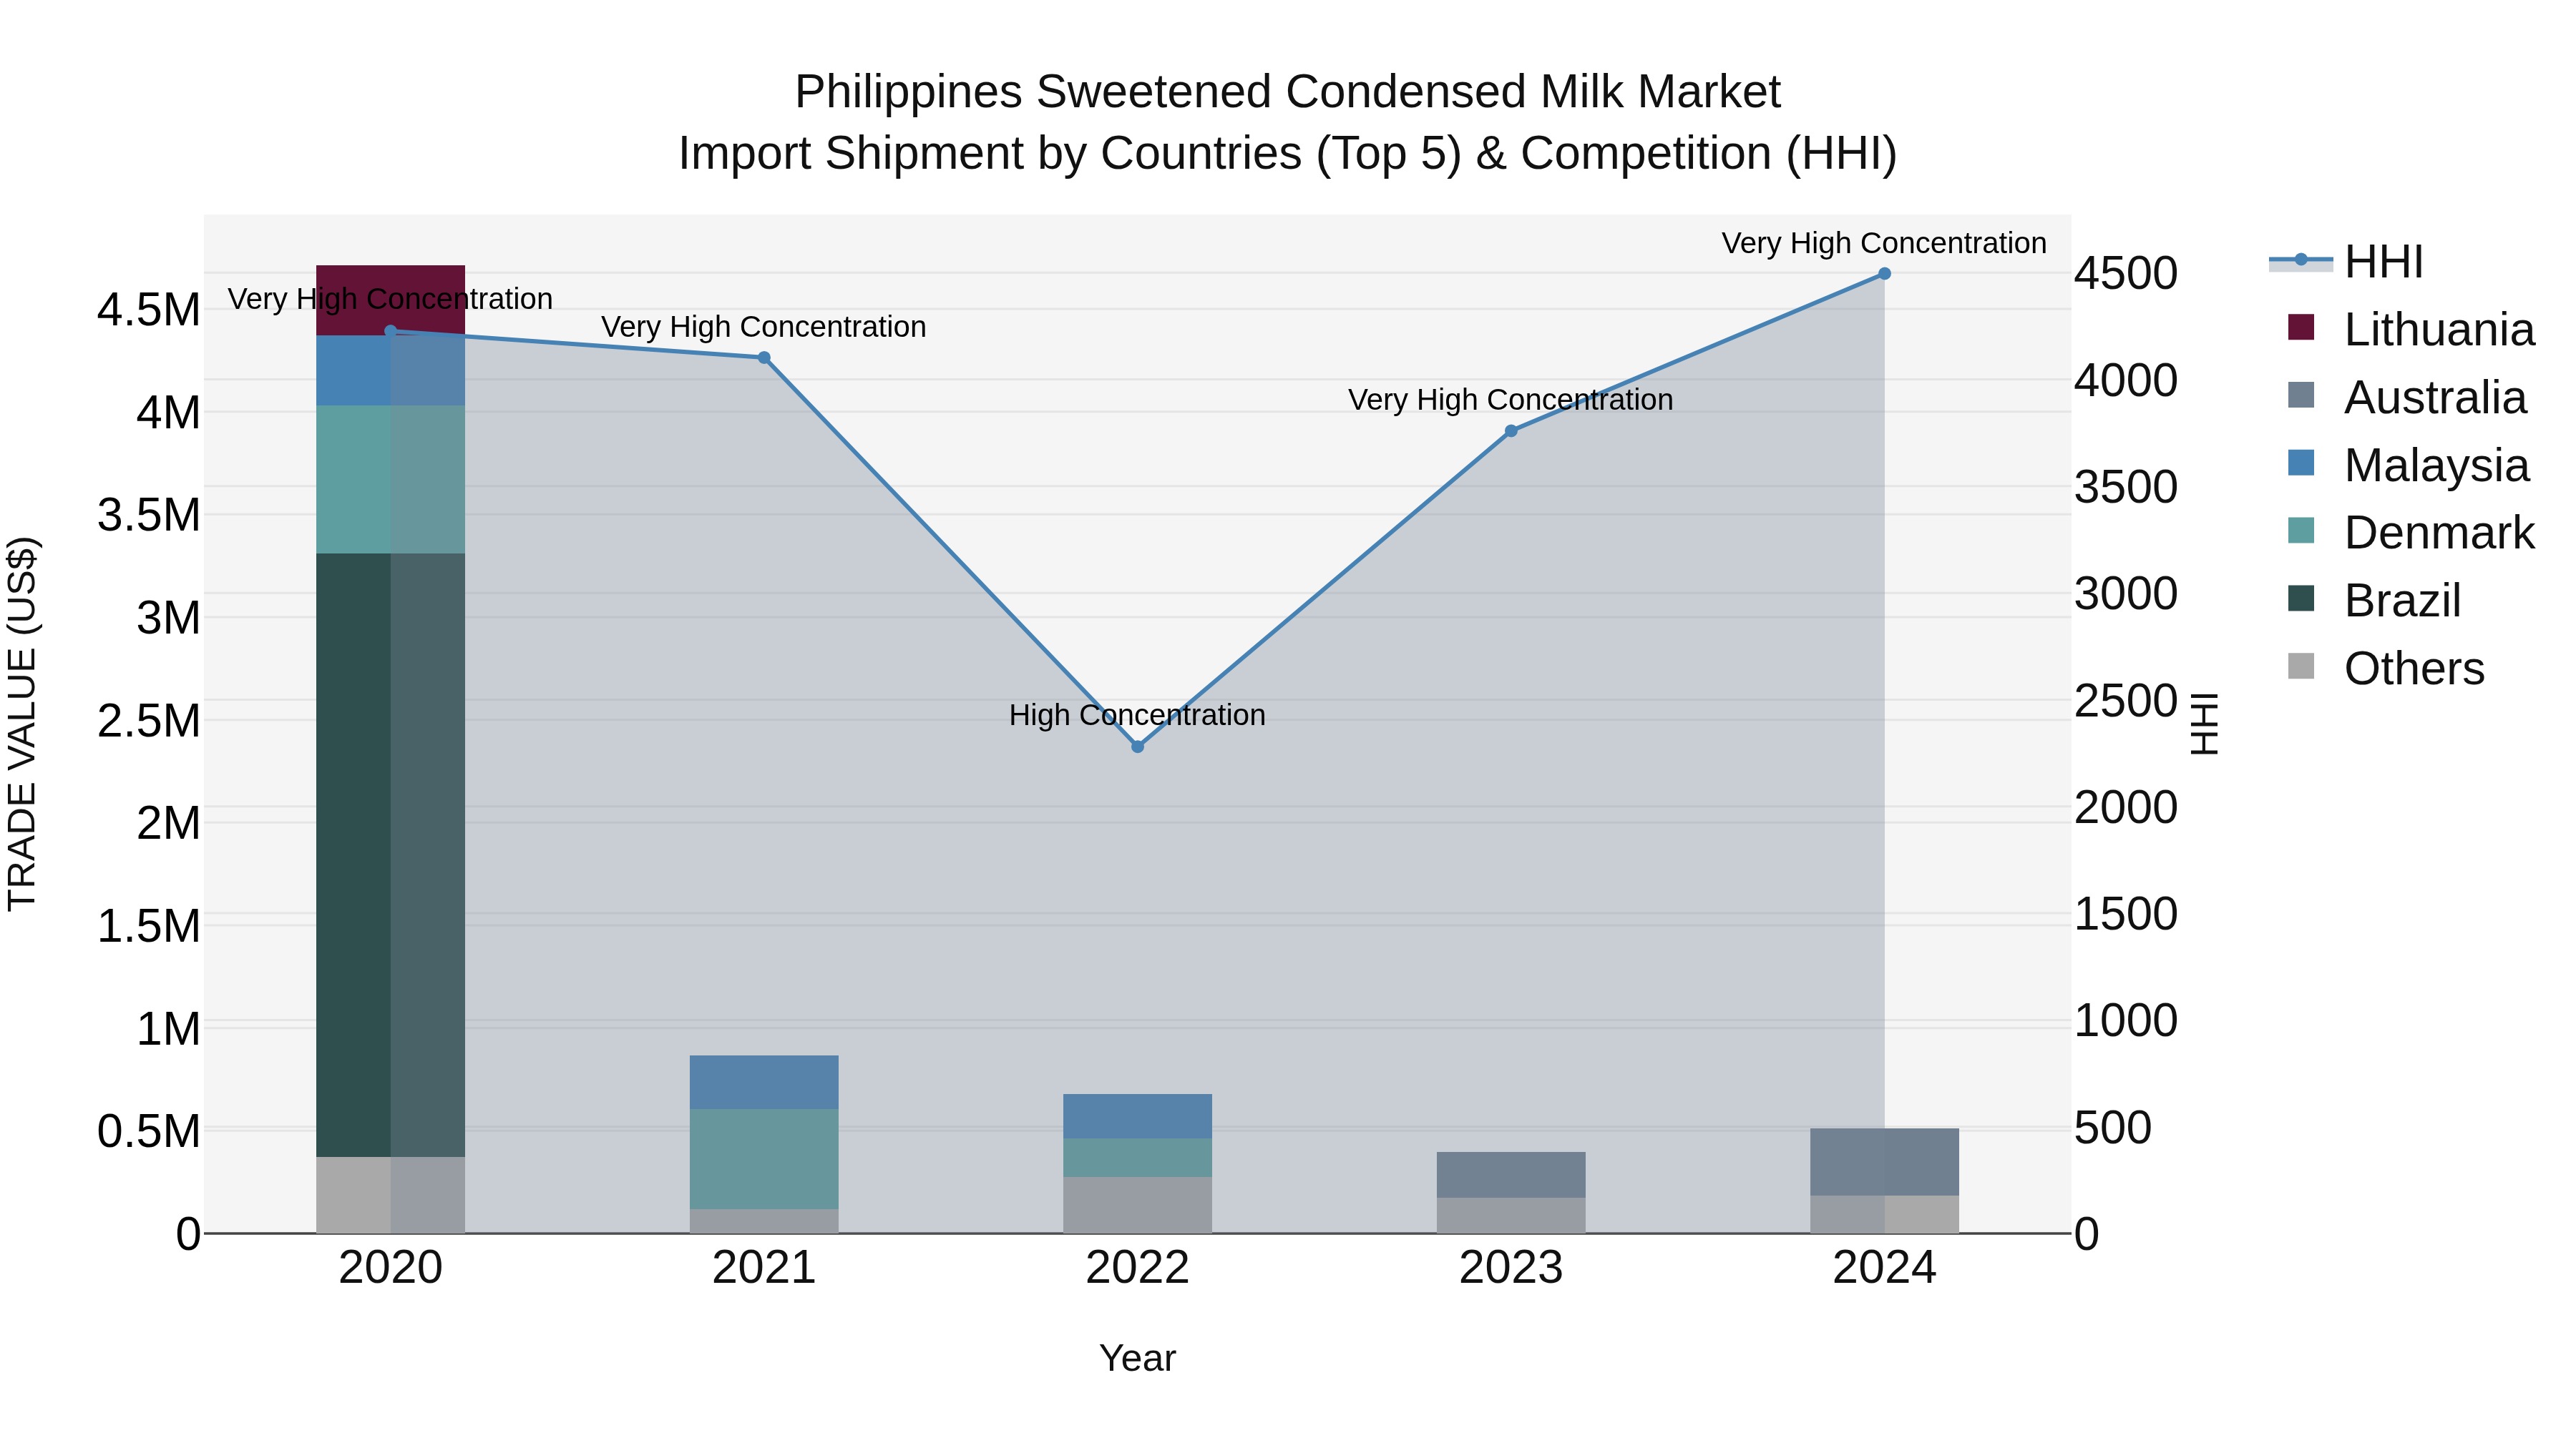Image resolution: width=2576 pixels, height=1448 pixels.
Task: Click the 'High Concentration' annotation
Action: click(x=1138, y=716)
